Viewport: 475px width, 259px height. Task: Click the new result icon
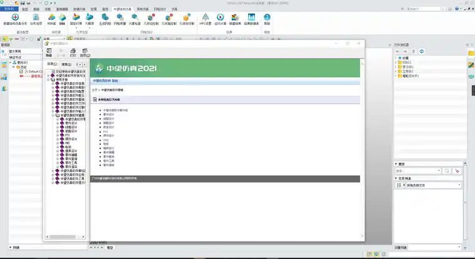point(235,19)
